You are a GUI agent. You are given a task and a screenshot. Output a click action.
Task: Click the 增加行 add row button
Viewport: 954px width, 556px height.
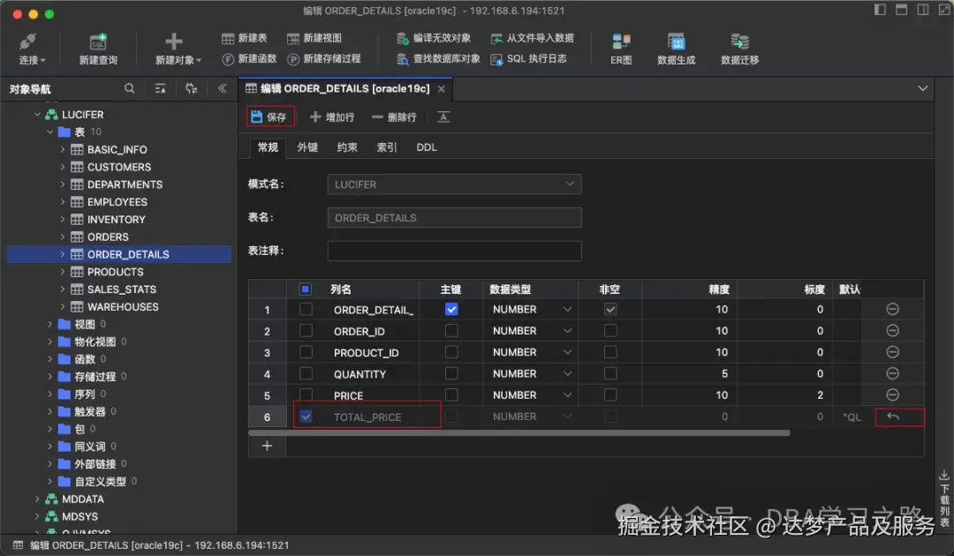pos(332,117)
